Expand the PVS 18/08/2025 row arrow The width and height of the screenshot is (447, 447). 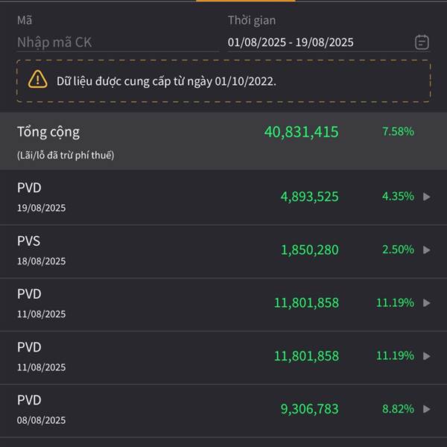pyautogui.click(x=426, y=250)
